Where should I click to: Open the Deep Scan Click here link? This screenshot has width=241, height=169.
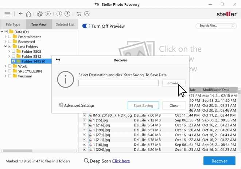point(121,161)
